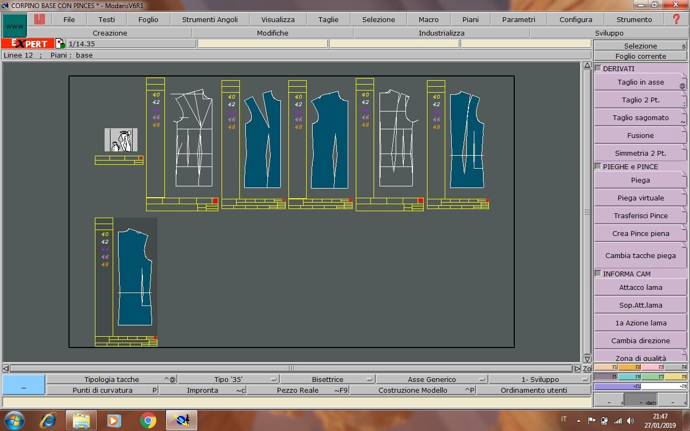This screenshot has width=690, height=431.
Task: Click the Fusione tool button
Action: click(640, 135)
